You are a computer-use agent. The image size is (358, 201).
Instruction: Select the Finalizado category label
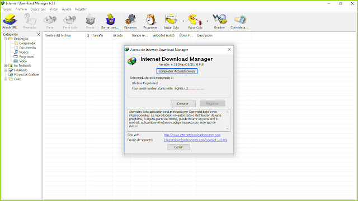21,70
